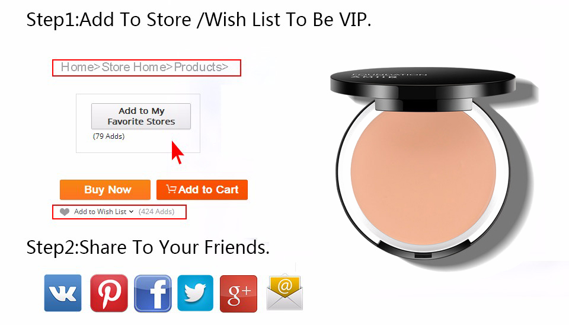
Task: Share via the Twitter bird icon
Action: 195,293
